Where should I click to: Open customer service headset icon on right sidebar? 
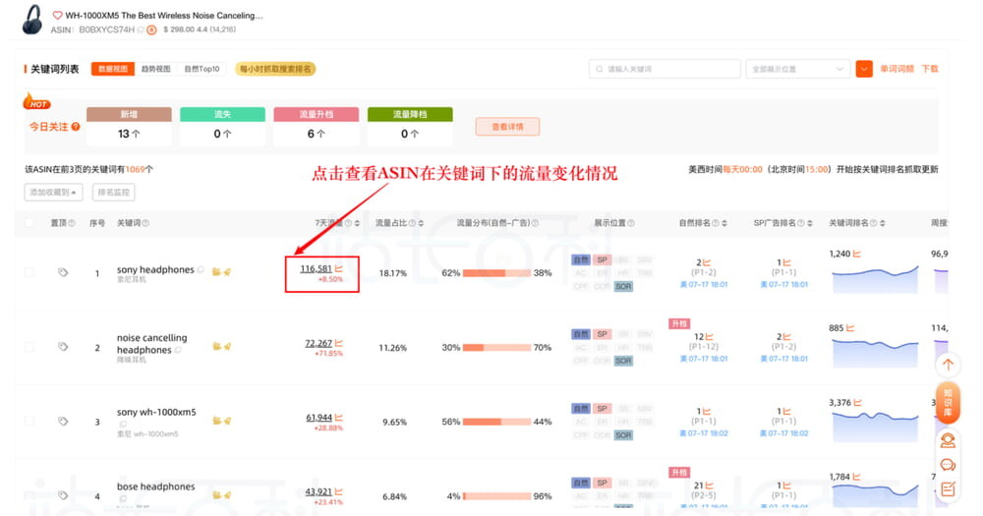[x=948, y=440]
